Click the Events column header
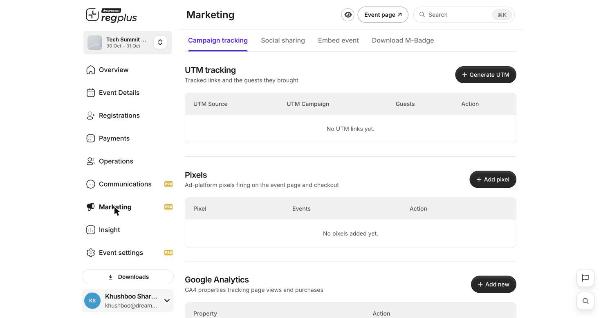 (x=301, y=209)
